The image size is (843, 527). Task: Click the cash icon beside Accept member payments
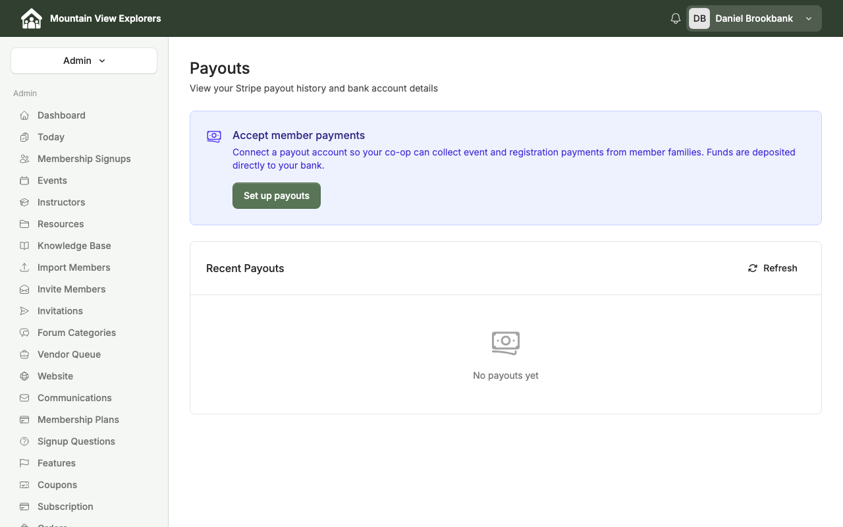point(214,136)
